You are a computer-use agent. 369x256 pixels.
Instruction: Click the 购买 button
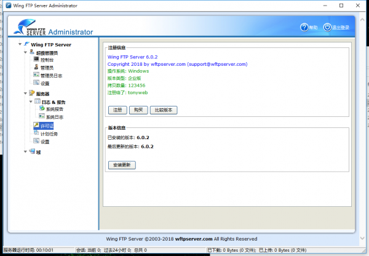click(x=138, y=110)
